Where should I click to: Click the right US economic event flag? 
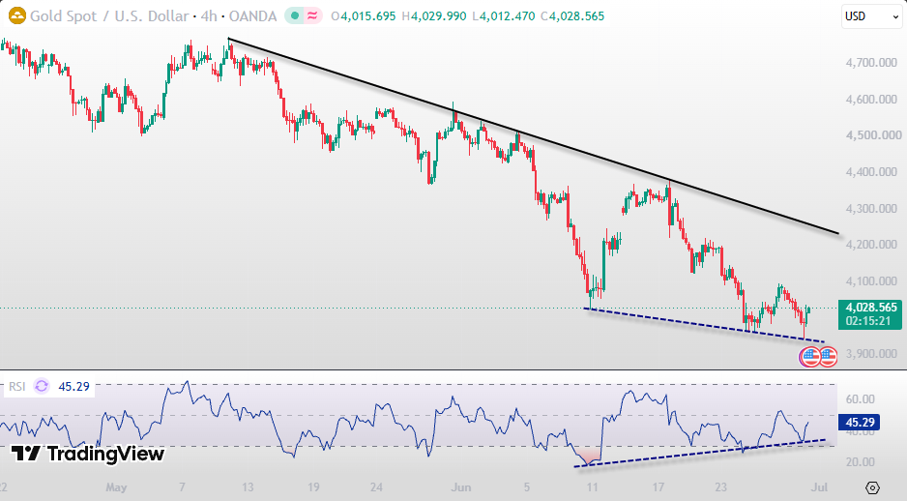829,357
